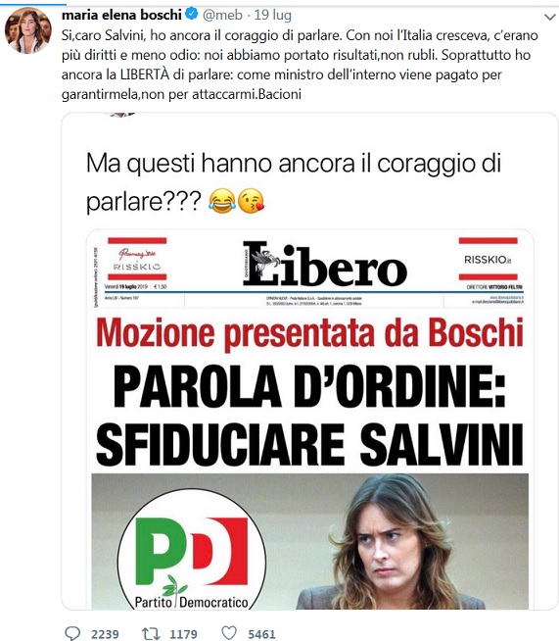Screen dimensions: 559x641
Task: Click the reply count 2239
Action: click(x=105, y=634)
